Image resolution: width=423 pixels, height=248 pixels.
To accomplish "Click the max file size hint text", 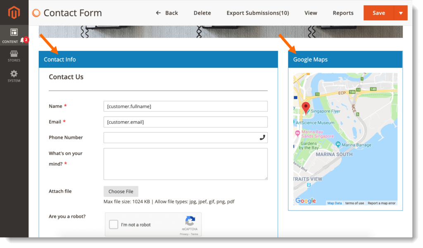I will (169, 202).
